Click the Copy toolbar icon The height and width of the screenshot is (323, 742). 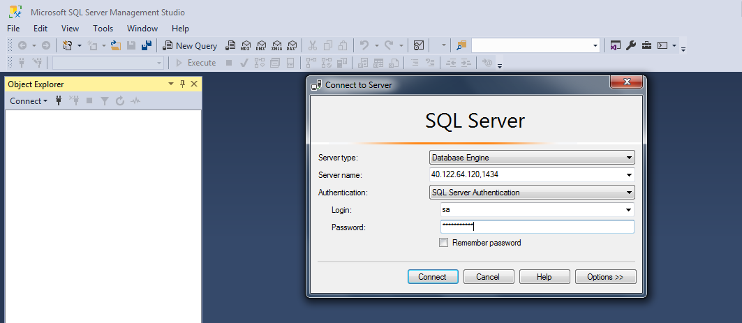pyautogui.click(x=328, y=45)
